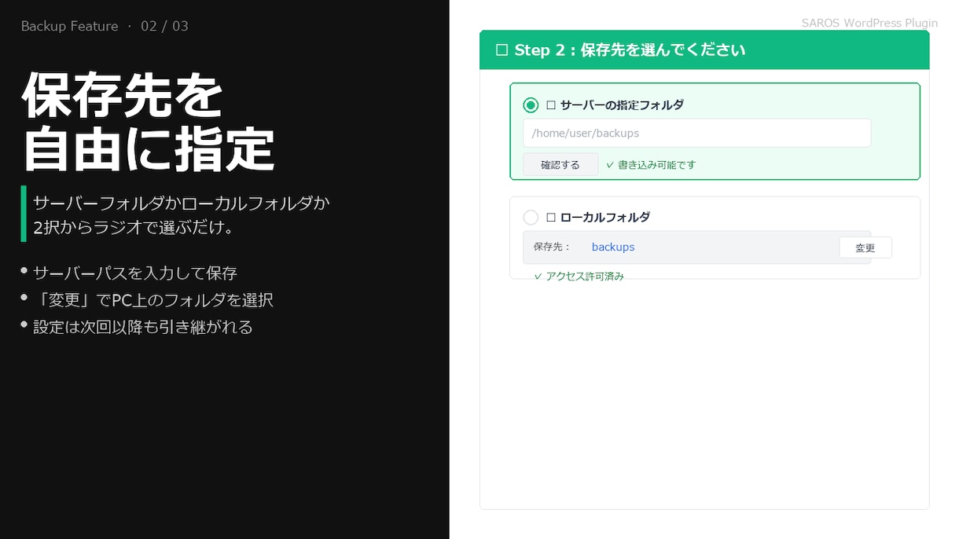Viewport: 959px width, 539px height.
Task: Click the icon before サーバーの指定フォルダ
Action: coord(551,105)
